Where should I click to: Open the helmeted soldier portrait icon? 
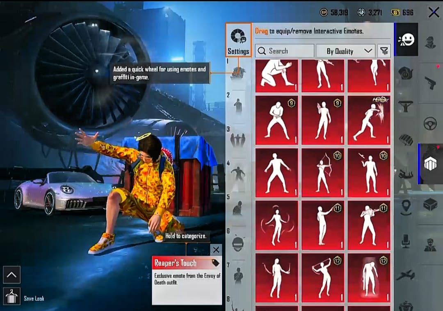(430, 245)
